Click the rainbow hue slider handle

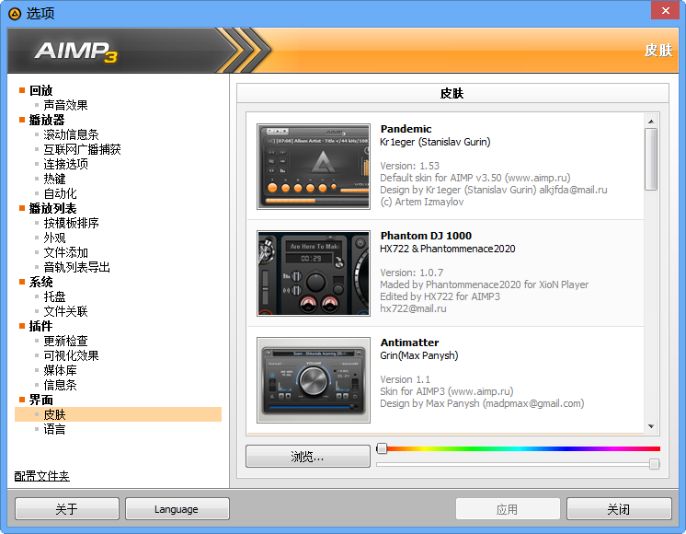(x=382, y=448)
